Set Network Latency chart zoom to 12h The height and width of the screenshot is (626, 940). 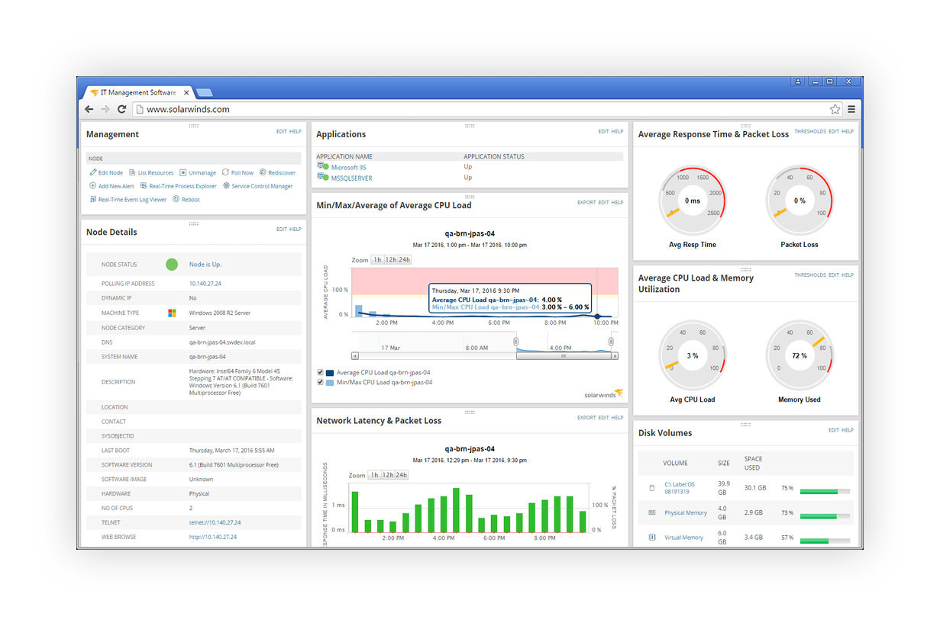(388, 475)
